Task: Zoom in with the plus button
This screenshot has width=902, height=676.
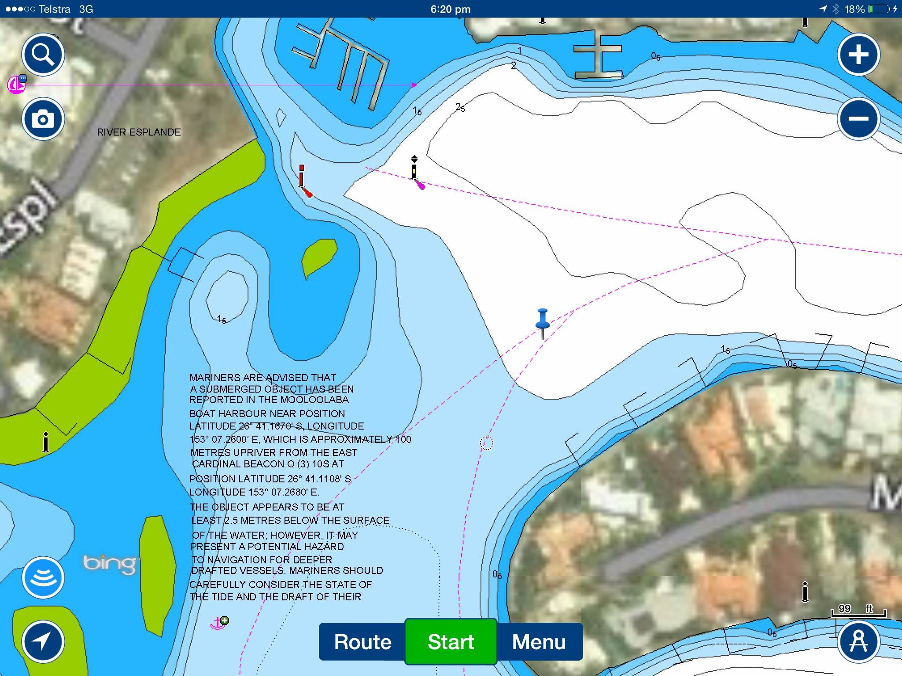Action: (858, 55)
